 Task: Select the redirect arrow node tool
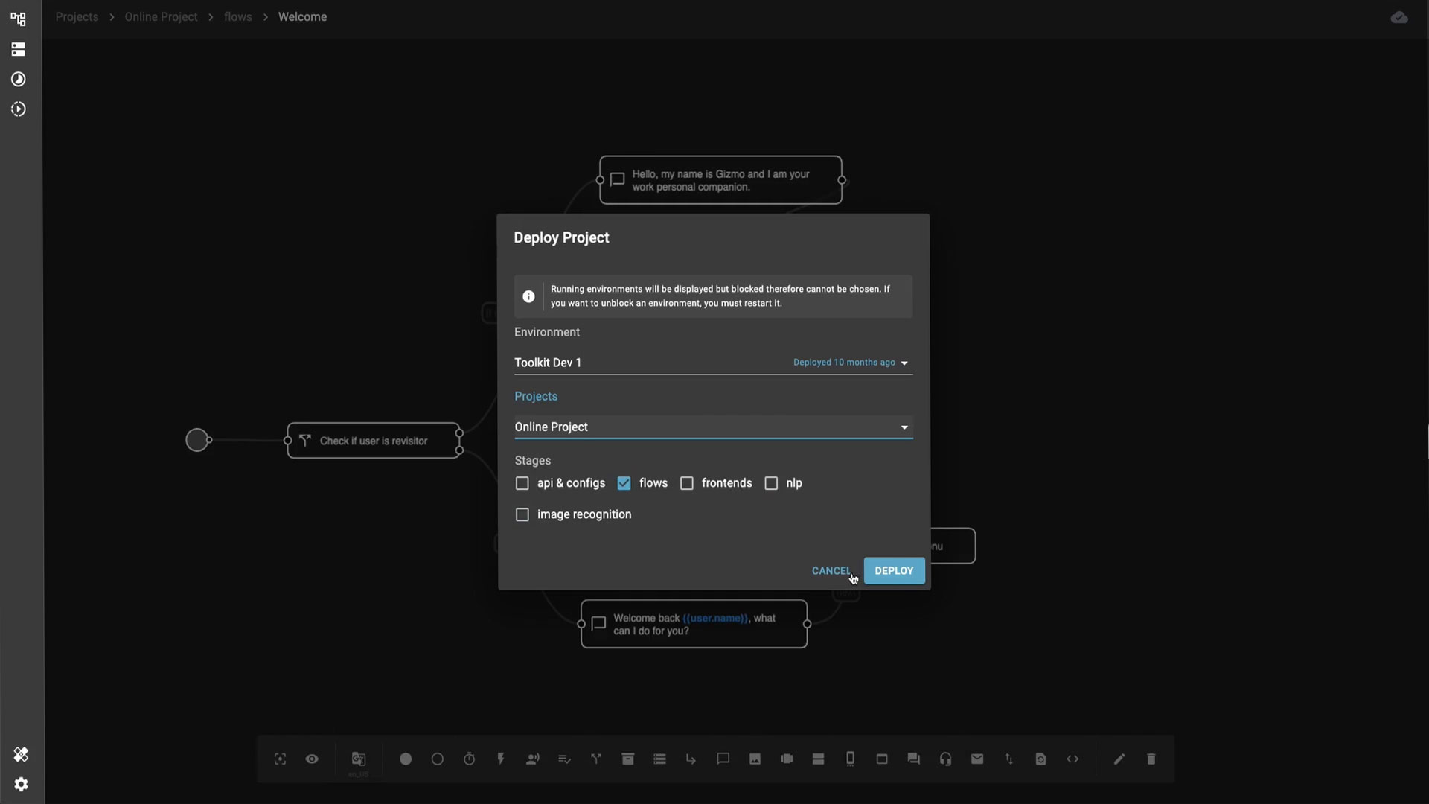[691, 759]
